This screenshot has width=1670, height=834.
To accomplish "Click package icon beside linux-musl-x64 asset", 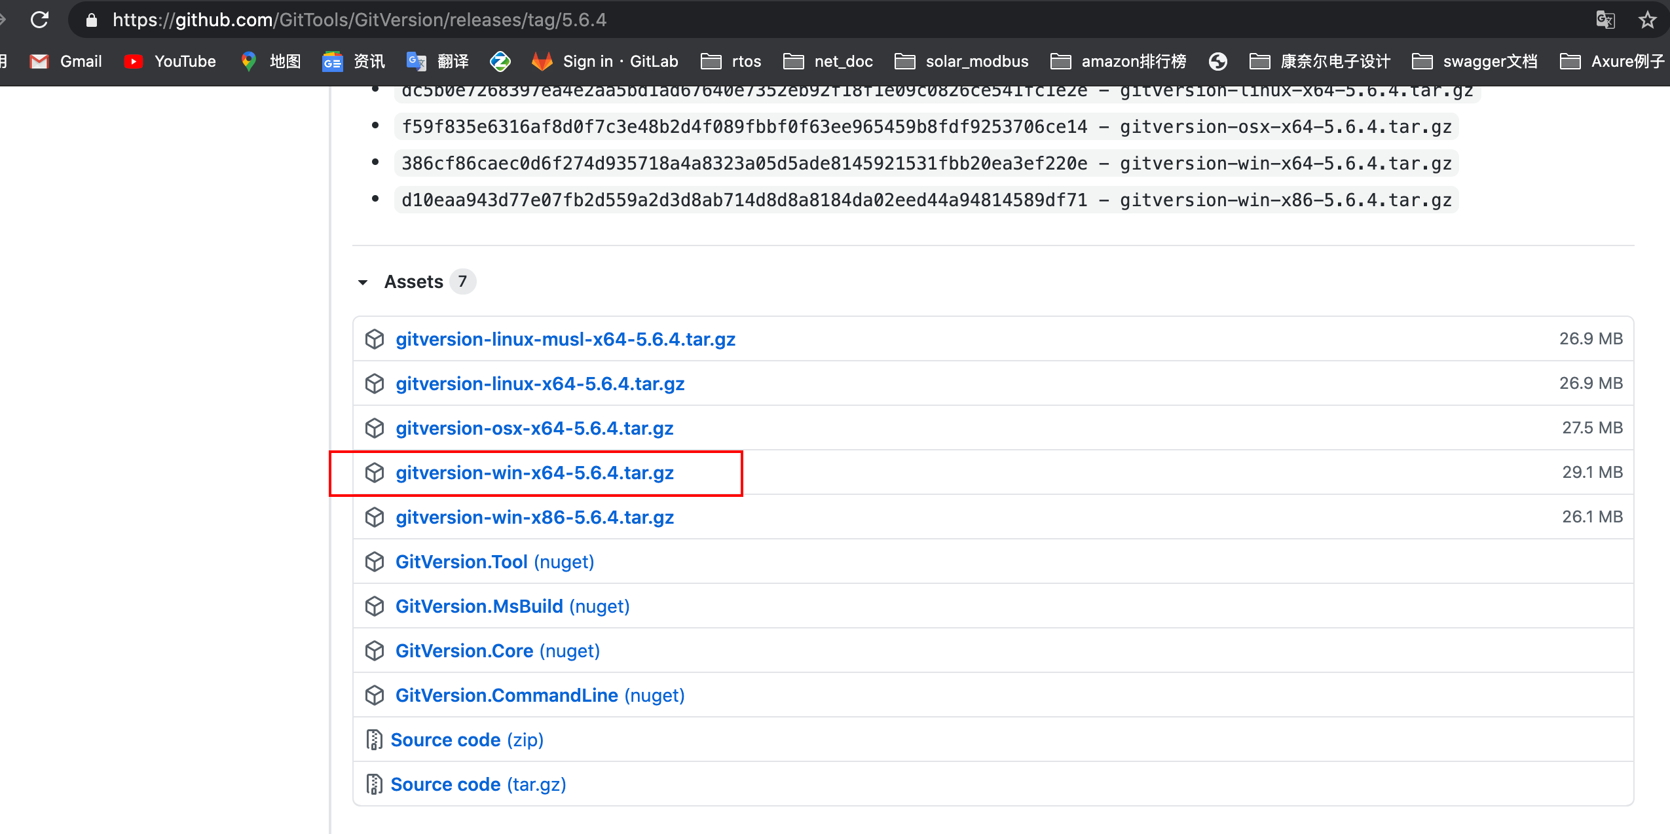I will click(x=375, y=339).
